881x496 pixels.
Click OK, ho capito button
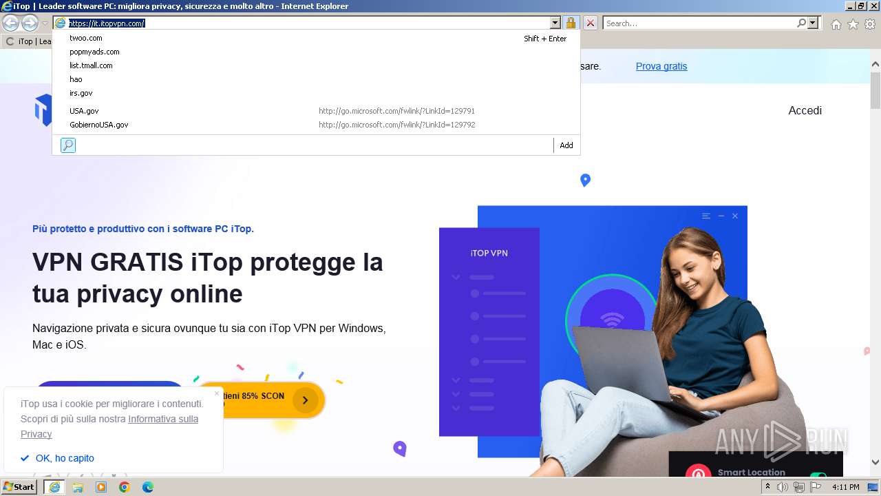click(58, 458)
